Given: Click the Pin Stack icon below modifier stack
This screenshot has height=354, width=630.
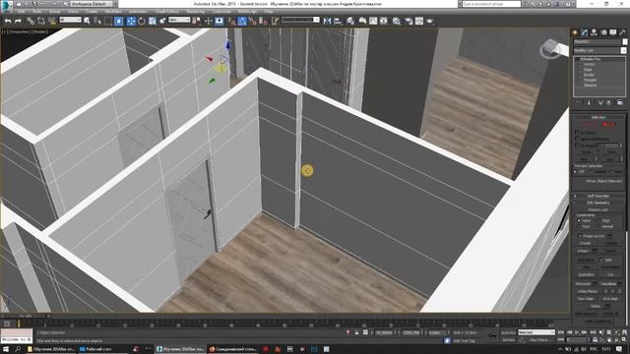Looking at the screenshot, I should [578, 103].
